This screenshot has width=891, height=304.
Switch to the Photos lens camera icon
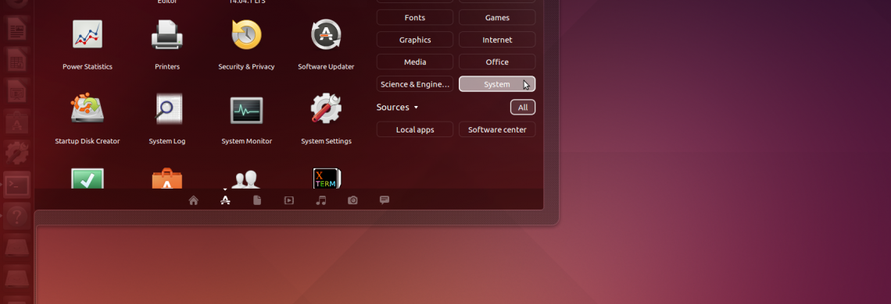click(352, 200)
